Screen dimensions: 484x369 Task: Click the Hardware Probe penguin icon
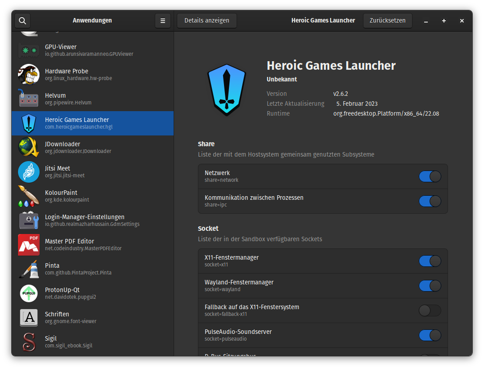(29, 74)
